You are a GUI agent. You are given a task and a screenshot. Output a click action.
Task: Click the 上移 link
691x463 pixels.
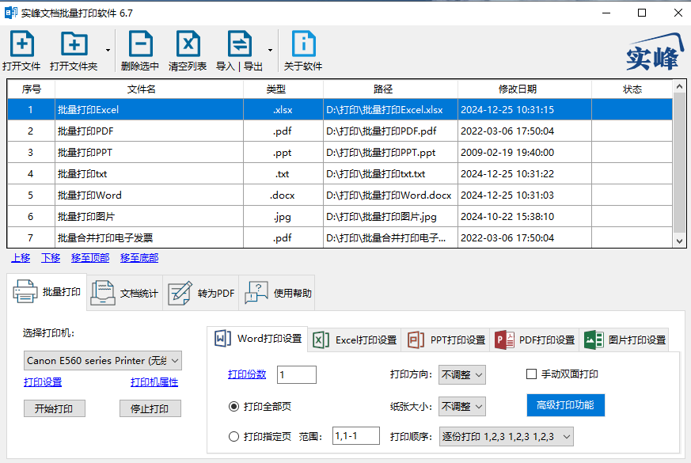pos(21,258)
